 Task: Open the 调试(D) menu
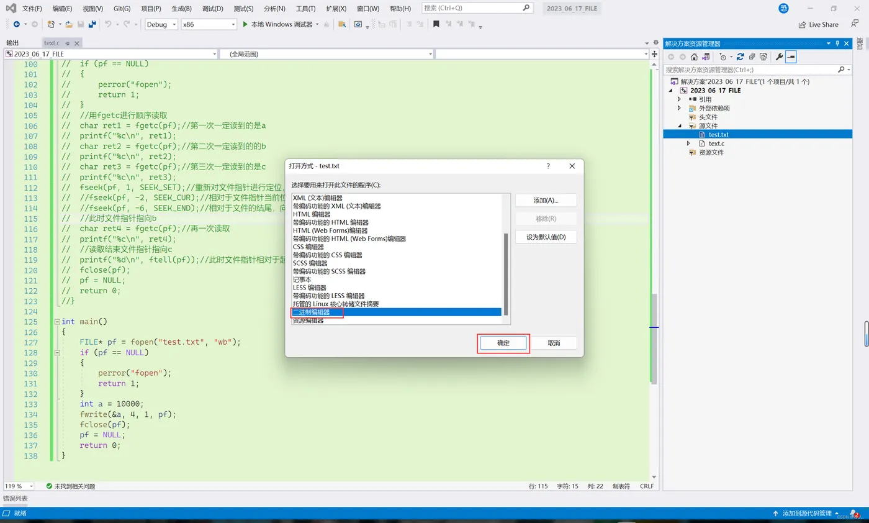point(213,9)
